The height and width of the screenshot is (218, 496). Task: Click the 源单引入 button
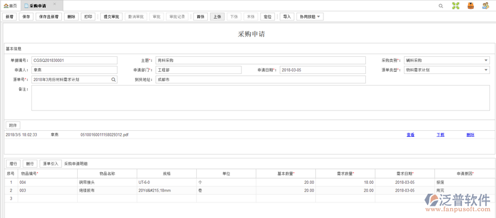pos(51,163)
